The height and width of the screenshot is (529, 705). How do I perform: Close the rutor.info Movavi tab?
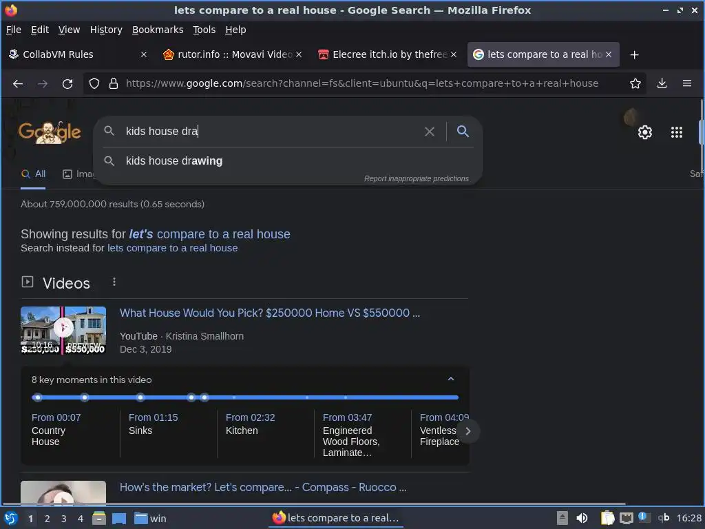(299, 54)
